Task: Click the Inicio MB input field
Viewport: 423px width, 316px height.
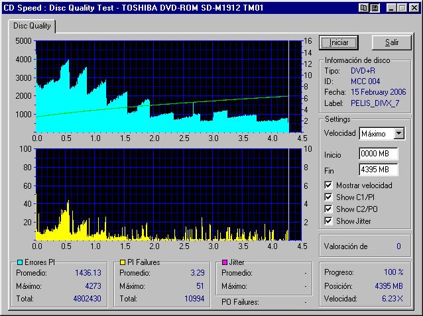Action: click(x=378, y=154)
